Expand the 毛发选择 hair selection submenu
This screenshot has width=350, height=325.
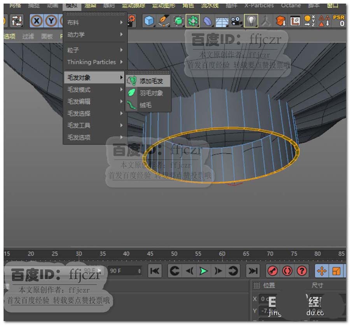95,114
